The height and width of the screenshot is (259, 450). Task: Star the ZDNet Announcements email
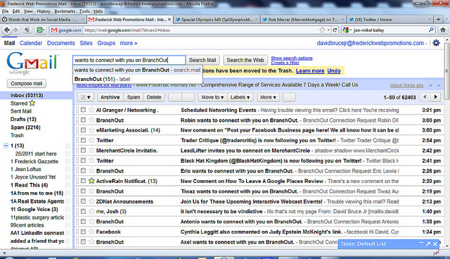(91, 201)
